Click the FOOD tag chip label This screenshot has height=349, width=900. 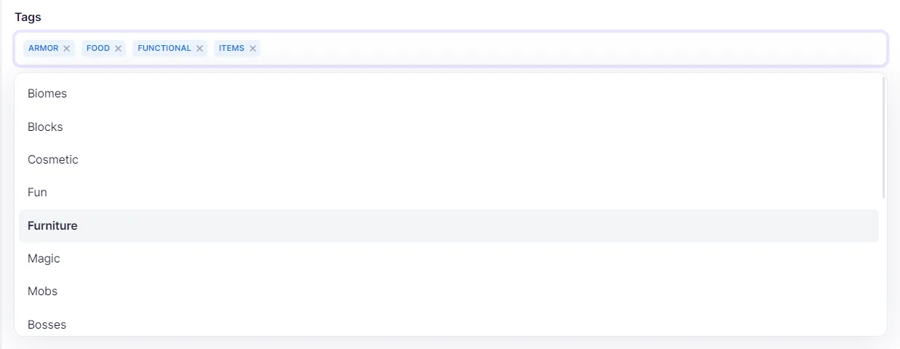[98, 49]
